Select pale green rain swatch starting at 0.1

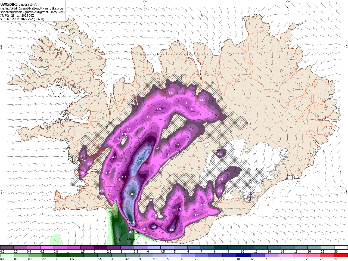coord(7,255)
